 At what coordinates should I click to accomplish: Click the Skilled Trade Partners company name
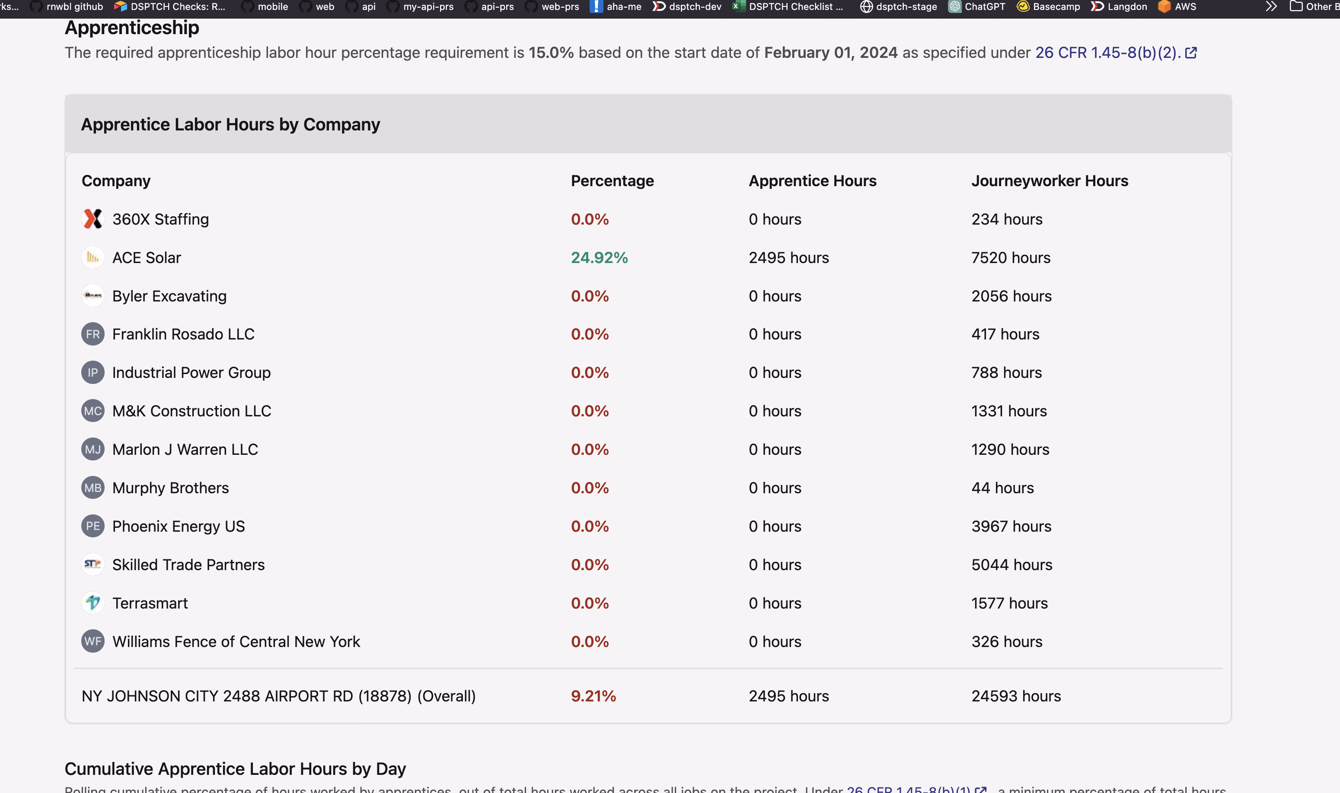click(189, 565)
